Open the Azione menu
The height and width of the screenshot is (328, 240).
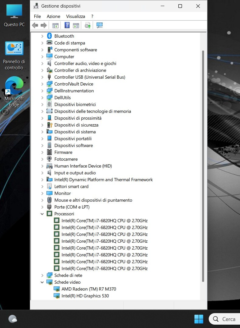click(53, 16)
